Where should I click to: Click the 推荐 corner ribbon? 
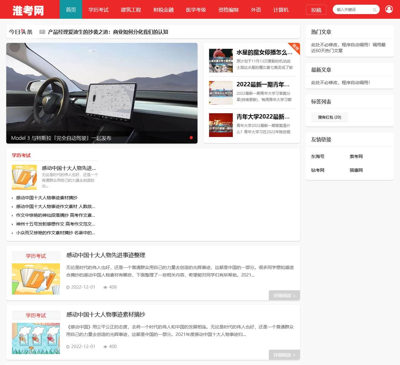(x=295, y=47)
